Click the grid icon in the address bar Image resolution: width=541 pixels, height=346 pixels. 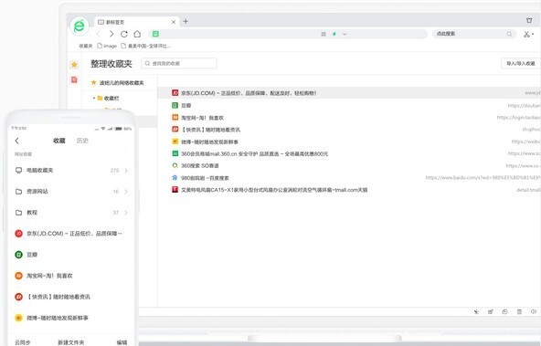pyautogui.click(x=324, y=34)
